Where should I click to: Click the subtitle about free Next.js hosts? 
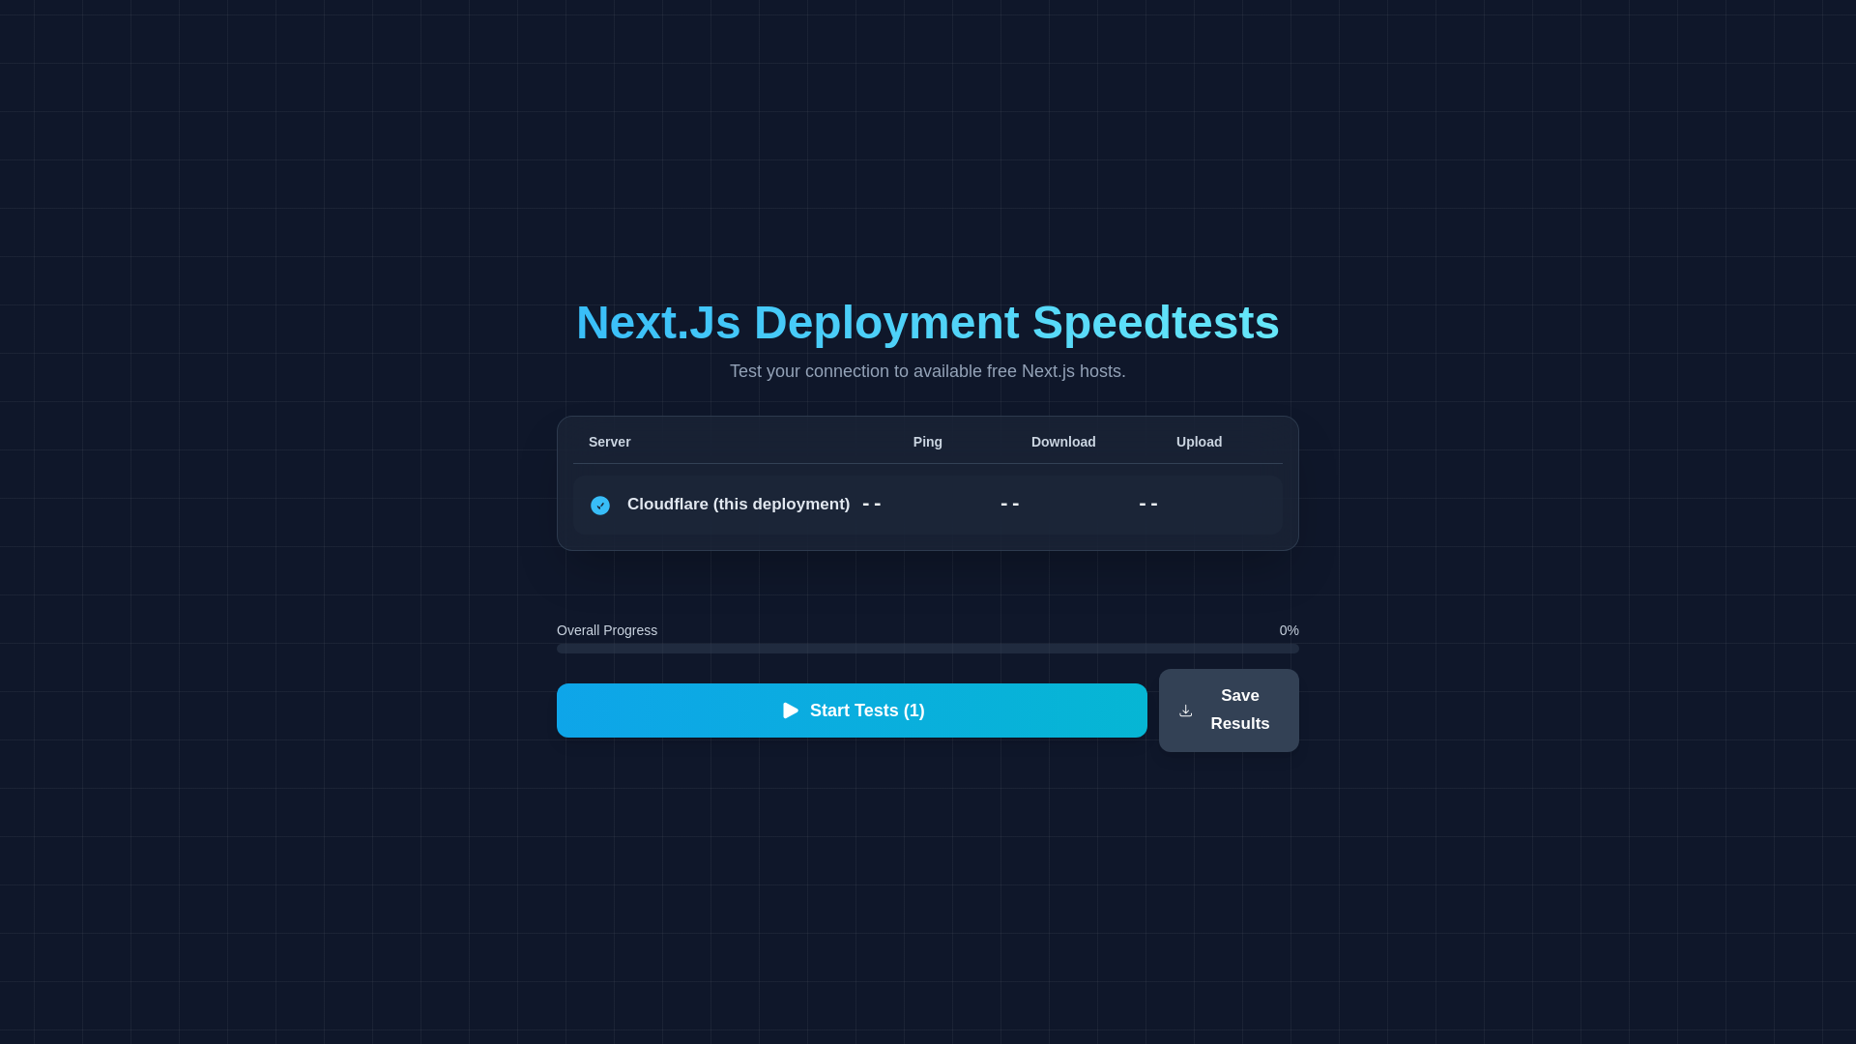tap(928, 371)
